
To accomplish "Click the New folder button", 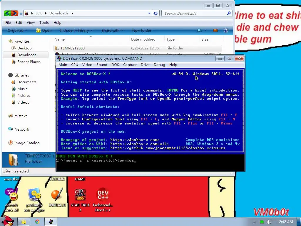I will pyautogui.click(x=142, y=30).
